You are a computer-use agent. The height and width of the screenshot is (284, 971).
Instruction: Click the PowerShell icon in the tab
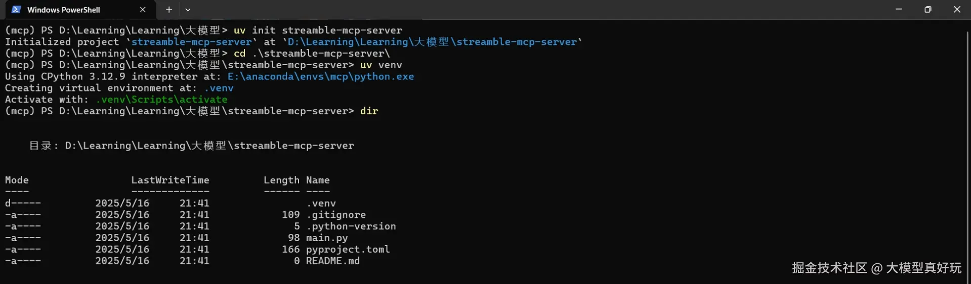click(16, 10)
